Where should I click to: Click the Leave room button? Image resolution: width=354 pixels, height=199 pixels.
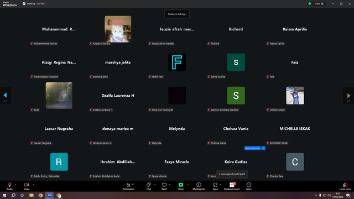click(x=345, y=186)
